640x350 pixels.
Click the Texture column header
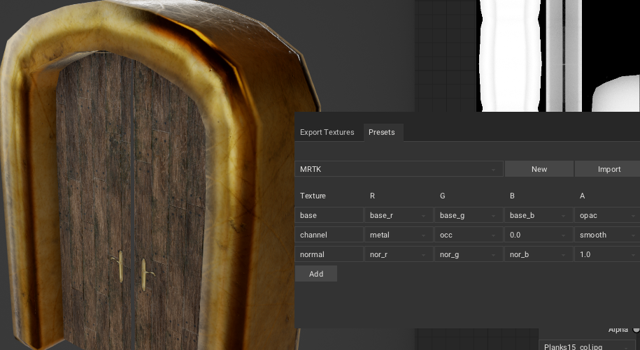(313, 196)
